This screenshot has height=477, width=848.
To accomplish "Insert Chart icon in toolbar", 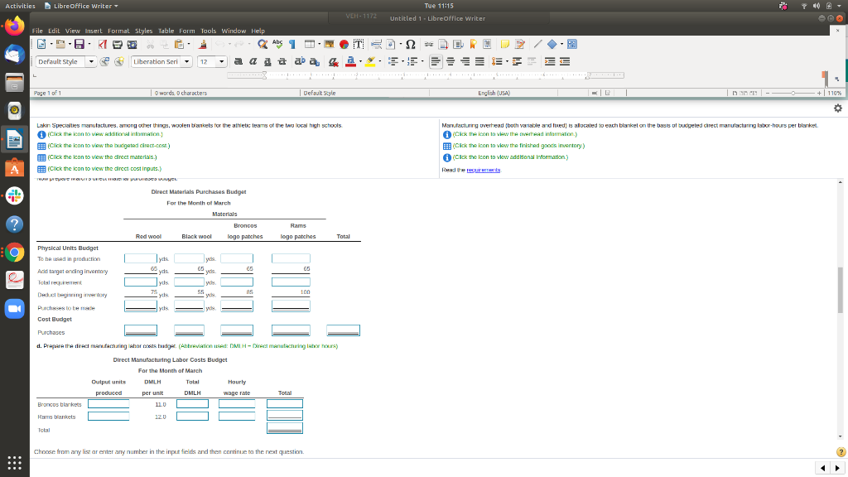I will (344, 45).
